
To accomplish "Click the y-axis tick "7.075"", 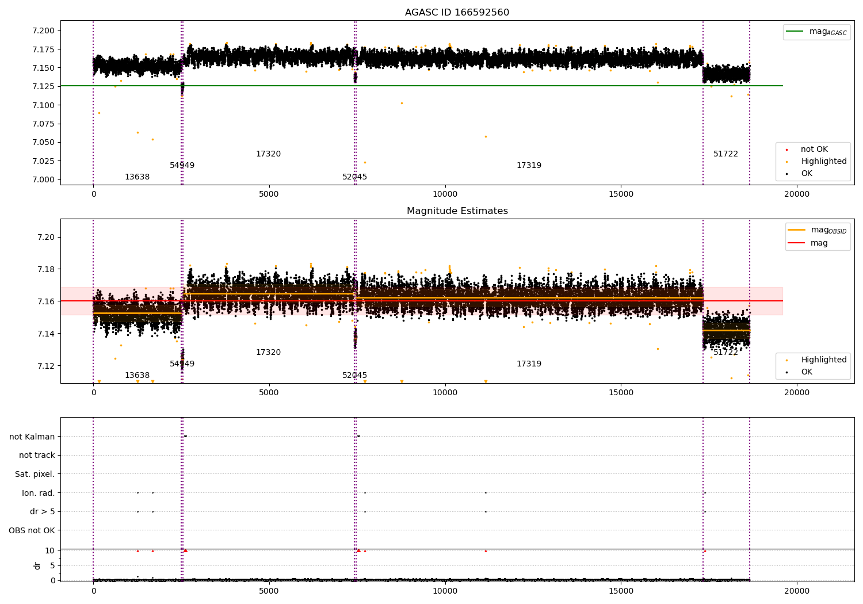I will coord(44,124).
